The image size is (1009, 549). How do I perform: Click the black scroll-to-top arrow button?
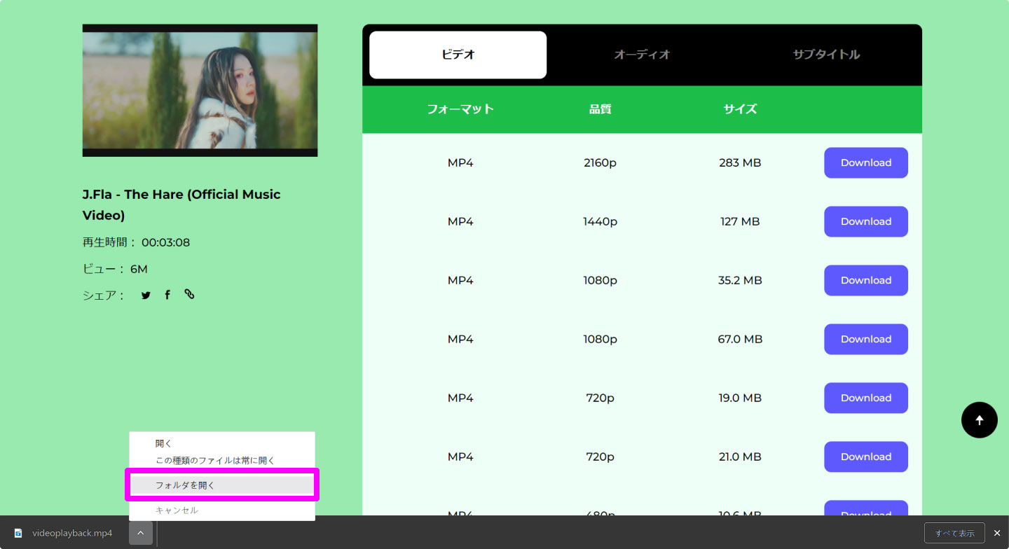pos(980,420)
